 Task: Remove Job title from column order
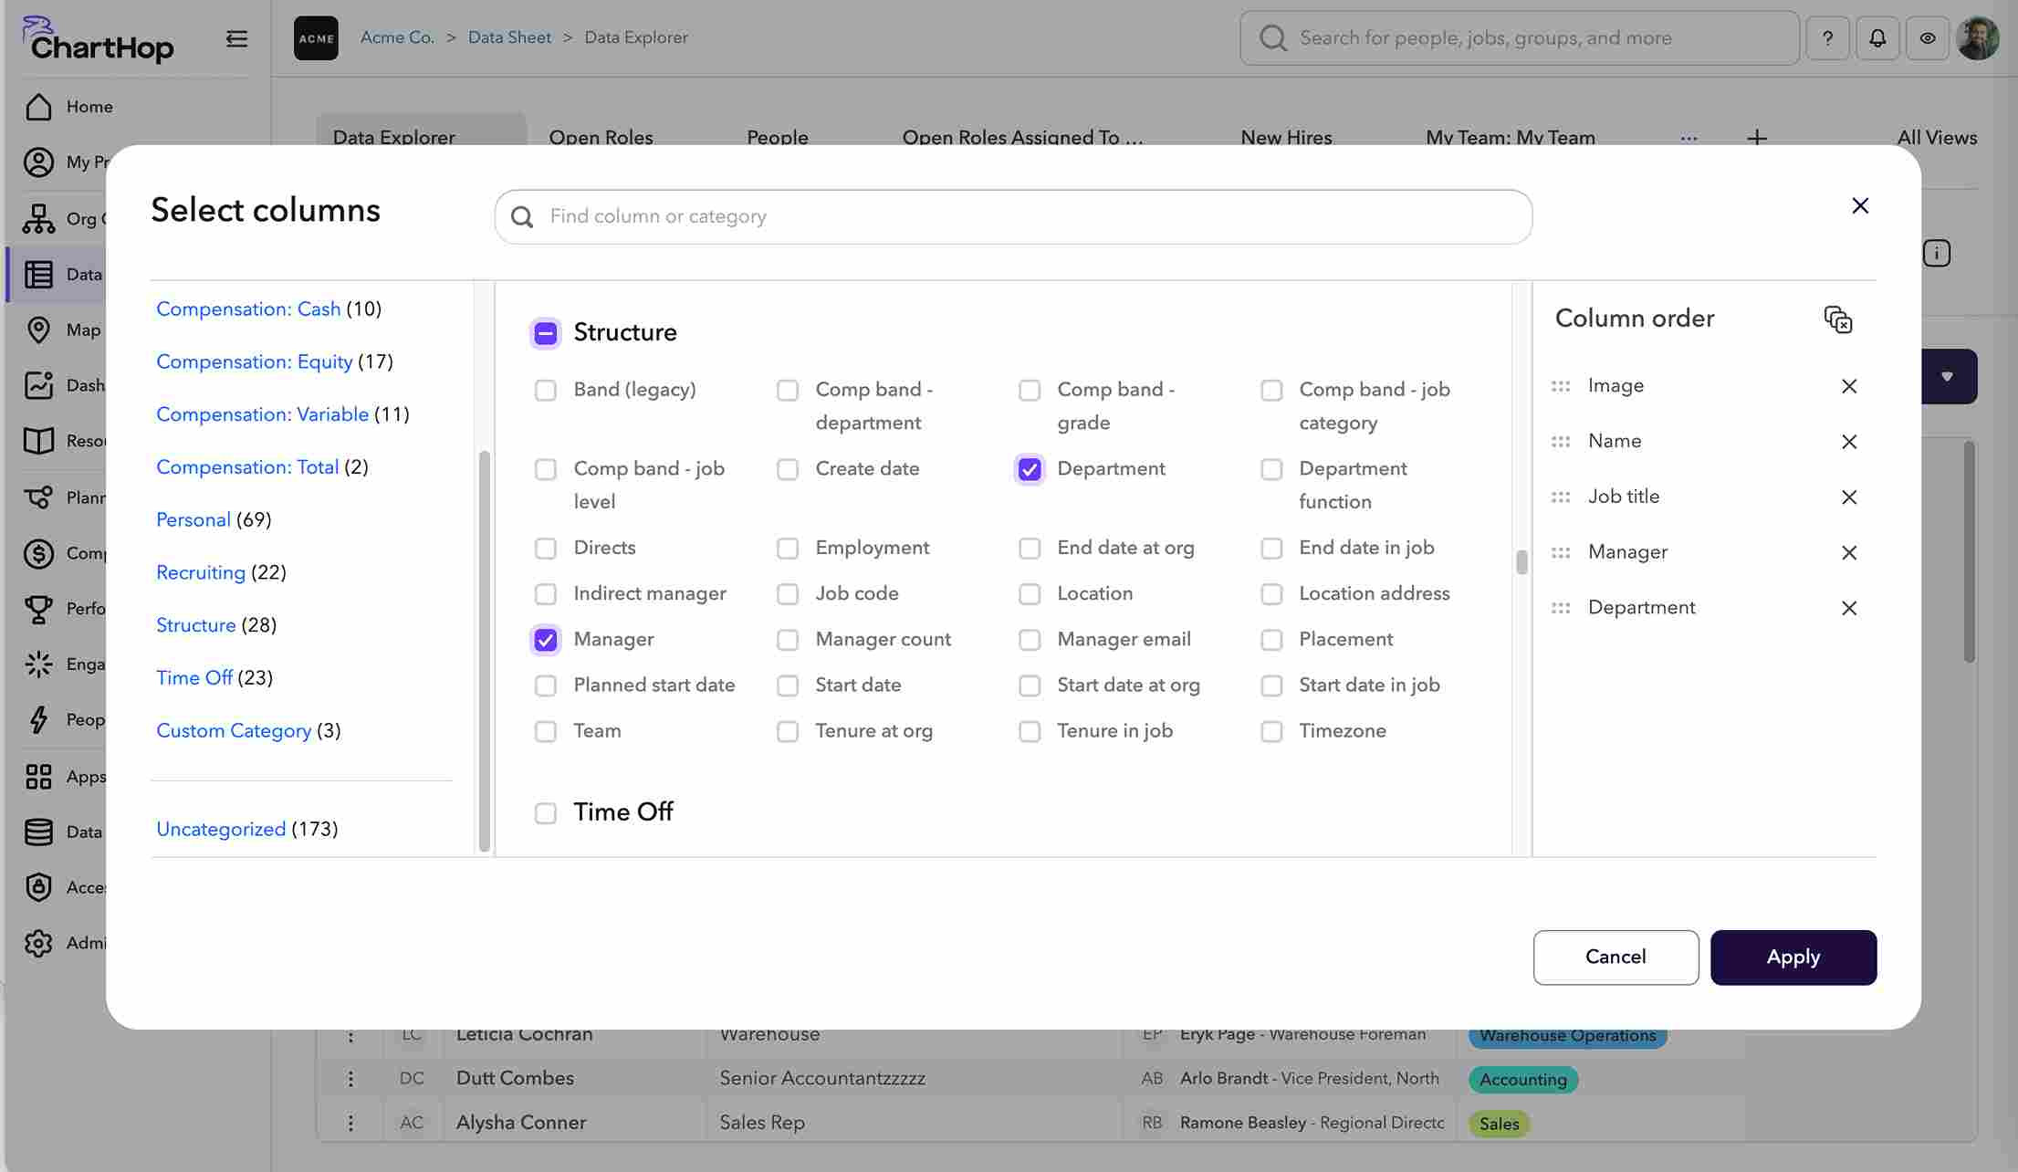pos(1849,497)
